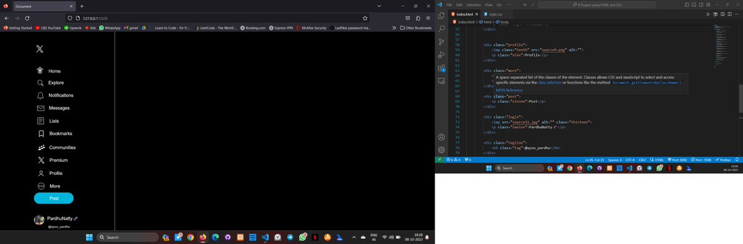Open the File menu in VS Code
The height and width of the screenshot is (244, 743).
coord(450,5)
